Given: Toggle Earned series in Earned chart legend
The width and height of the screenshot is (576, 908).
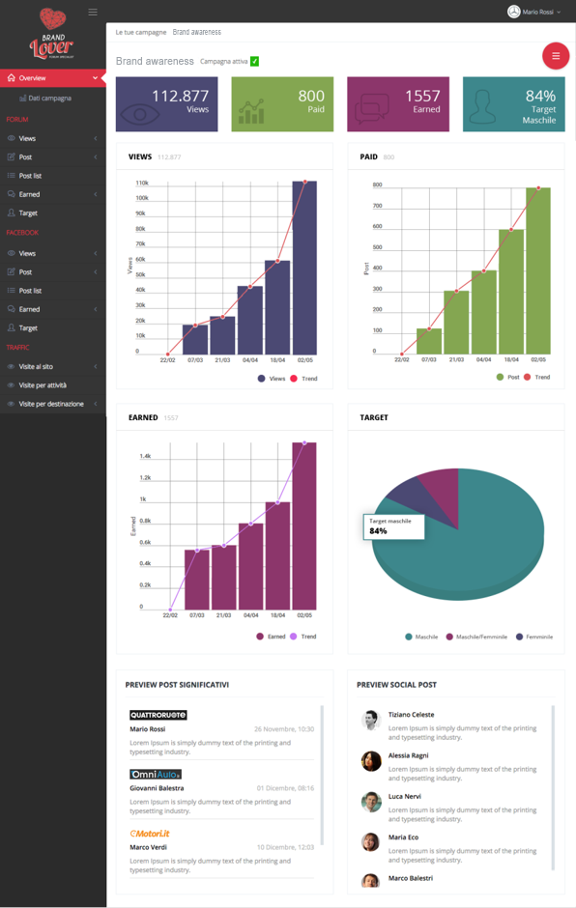Looking at the screenshot, I should [271, 637].
